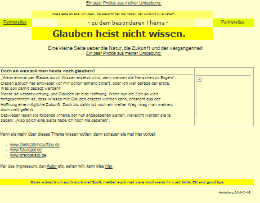260x203 pixels.
Task: Visit www.futurspot.de link
Action: coord(26,150)
